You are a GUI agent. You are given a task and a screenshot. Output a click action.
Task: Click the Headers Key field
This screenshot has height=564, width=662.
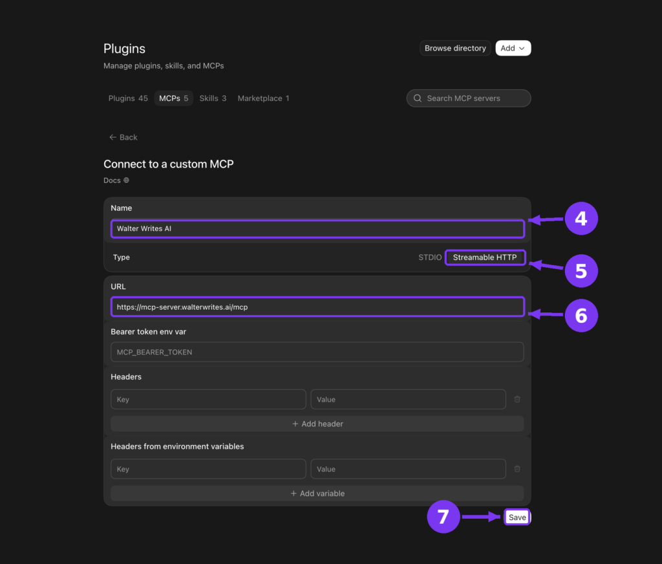[x=208, y=399]
